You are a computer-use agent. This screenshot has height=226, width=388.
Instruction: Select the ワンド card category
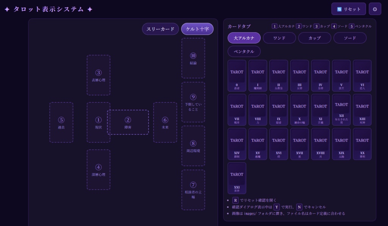coord(279,38)
